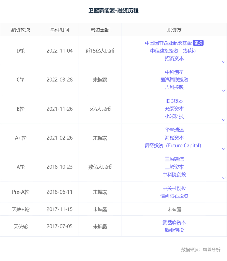Image resolution: width=227 pixels, height=261 pixels.
Task: Open 招商资本 investor link
Action: [x=174, y=58]
